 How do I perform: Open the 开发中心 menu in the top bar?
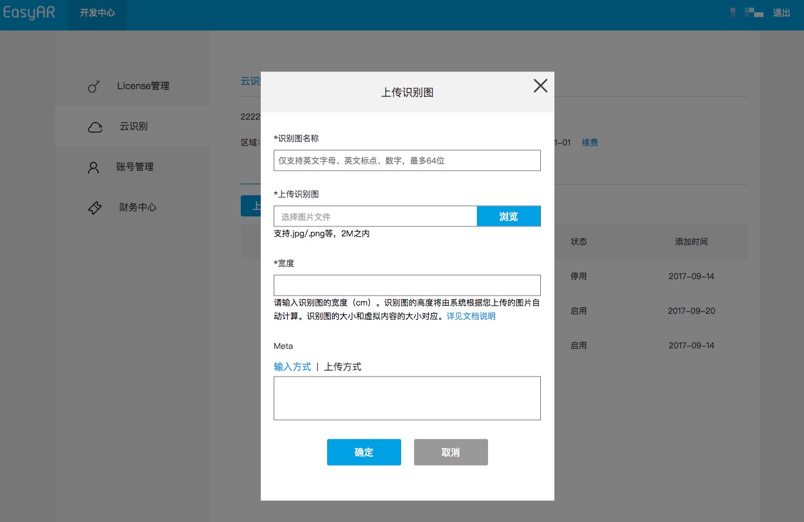[97, 15]
